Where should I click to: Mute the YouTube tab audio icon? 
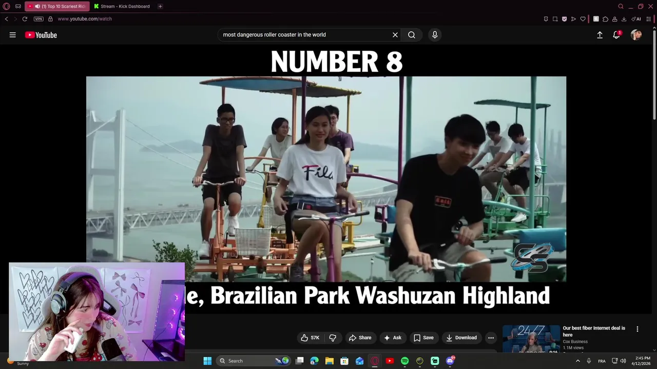tap(37, 6)
